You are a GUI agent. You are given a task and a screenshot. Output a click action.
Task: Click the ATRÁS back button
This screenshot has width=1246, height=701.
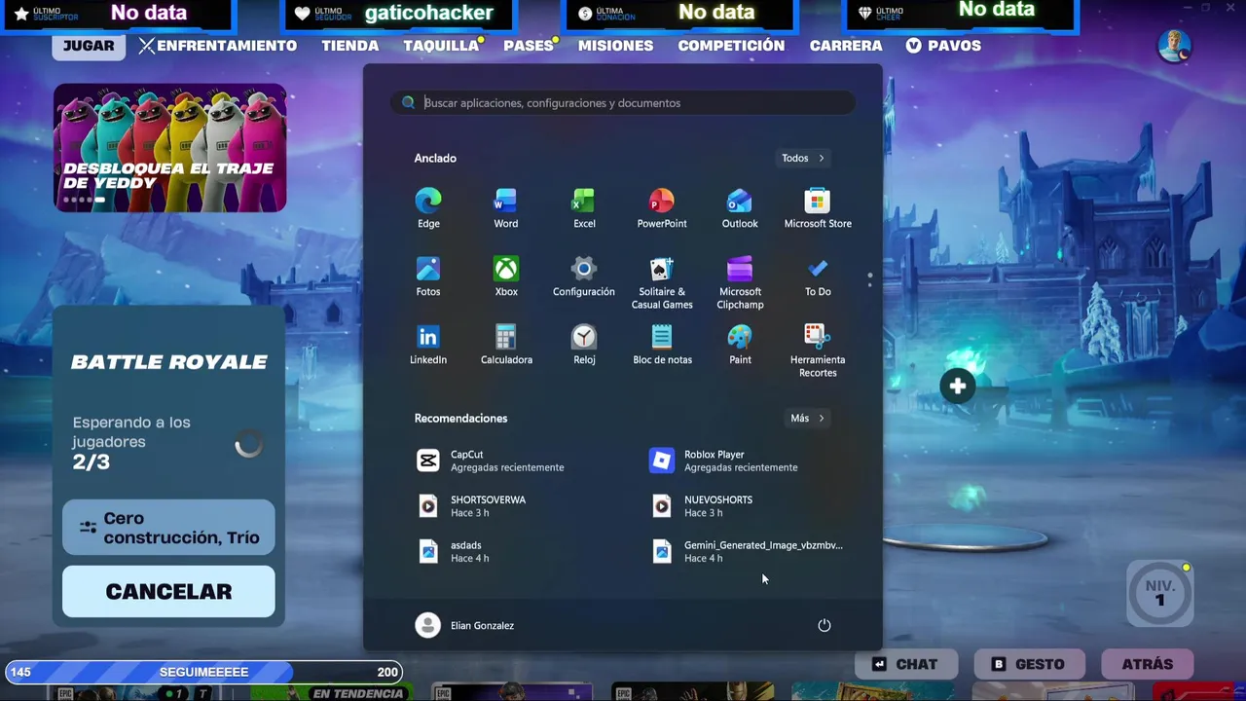(1148, 664)
